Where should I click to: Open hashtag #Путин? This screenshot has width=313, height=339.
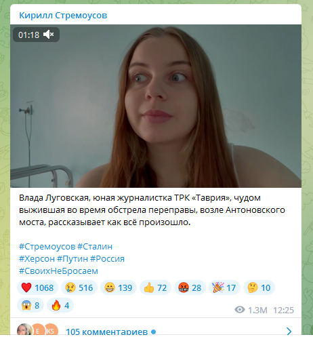72,258
